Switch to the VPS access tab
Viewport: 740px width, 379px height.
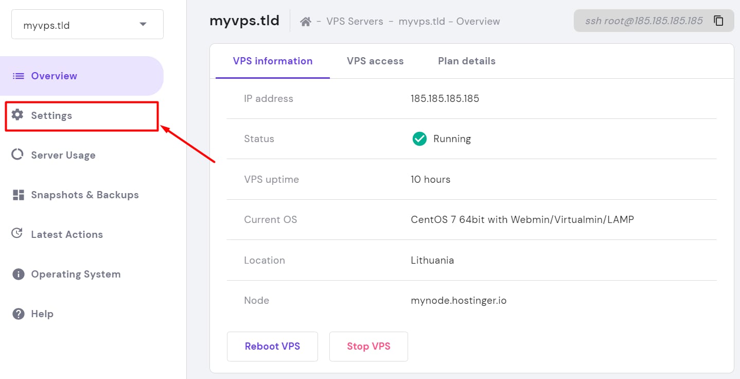coord(375,61)
